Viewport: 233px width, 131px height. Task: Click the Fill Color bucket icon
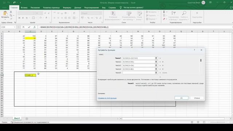click(40, 18)
